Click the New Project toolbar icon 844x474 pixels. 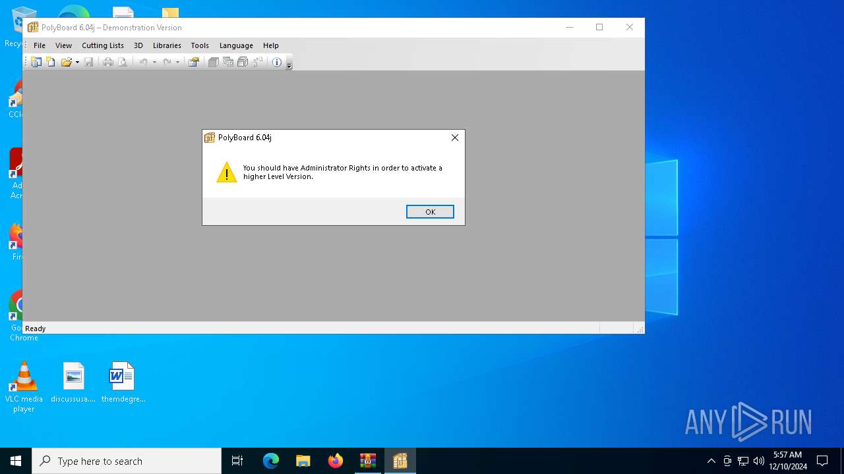pos(36,62)
